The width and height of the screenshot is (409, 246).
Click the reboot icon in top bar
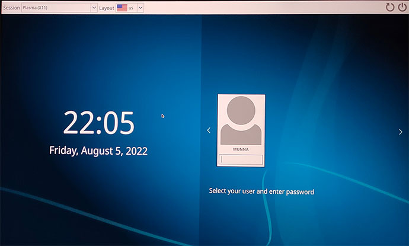389,7
